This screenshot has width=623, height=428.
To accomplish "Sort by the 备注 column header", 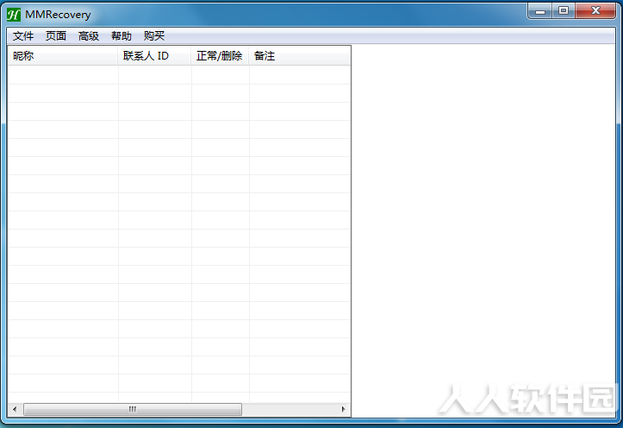I will (300, 56).
